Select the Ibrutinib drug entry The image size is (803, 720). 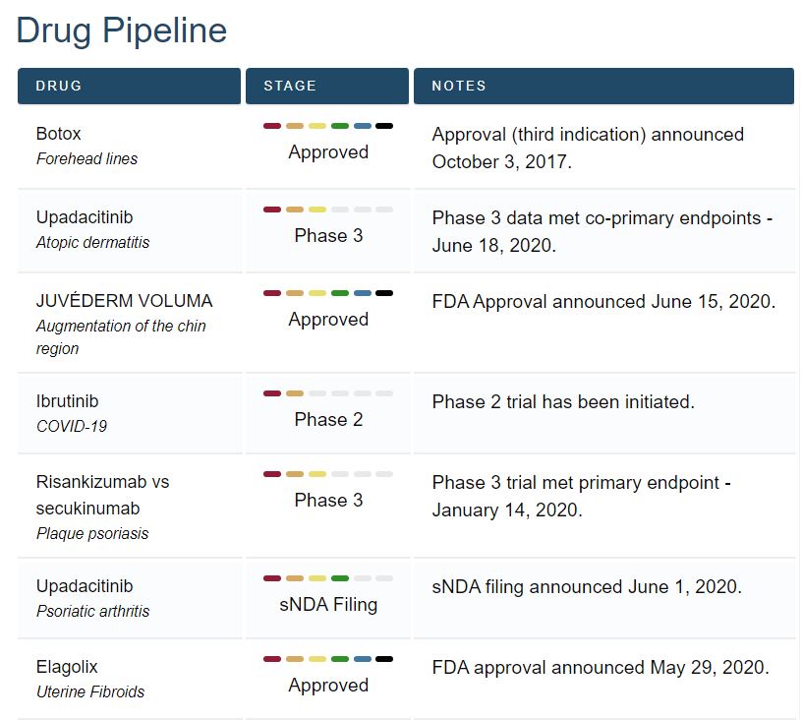68,401
